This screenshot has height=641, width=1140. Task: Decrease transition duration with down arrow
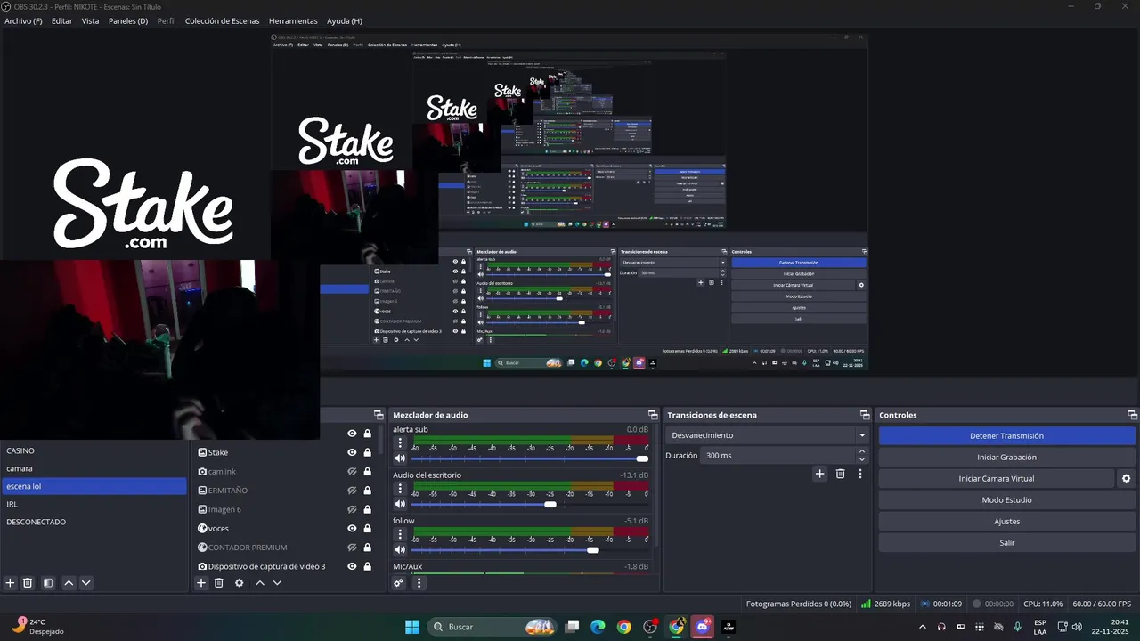pyautogui.click(x=862, y=459)
